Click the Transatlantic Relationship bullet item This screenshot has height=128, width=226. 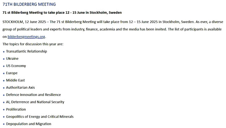pyautogui.click(x=26, y=51)
